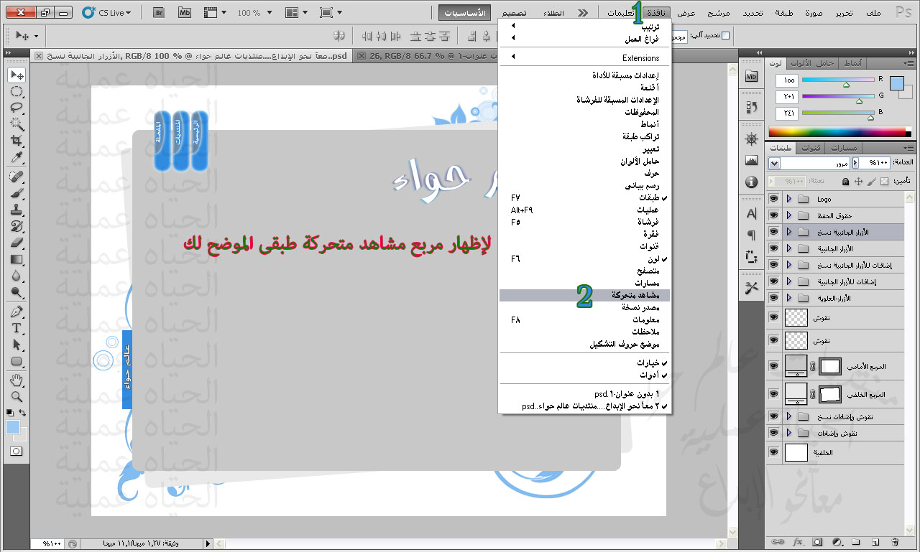920x552 pixels.
Task: Select the Lasso tool
Action: [17, 108]
